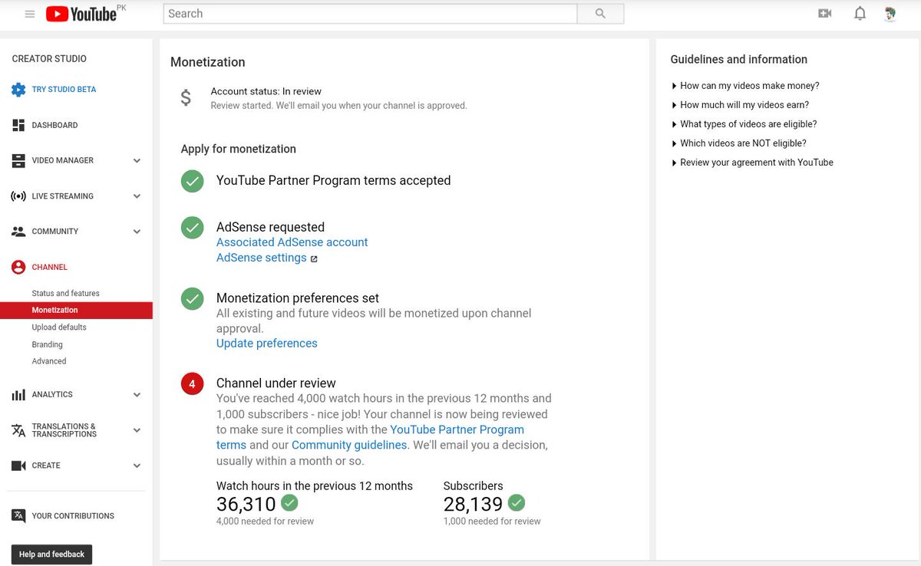Click green check next to 36,310 watch hours
This screenshot has width=921, height=566.
point(289,503)
